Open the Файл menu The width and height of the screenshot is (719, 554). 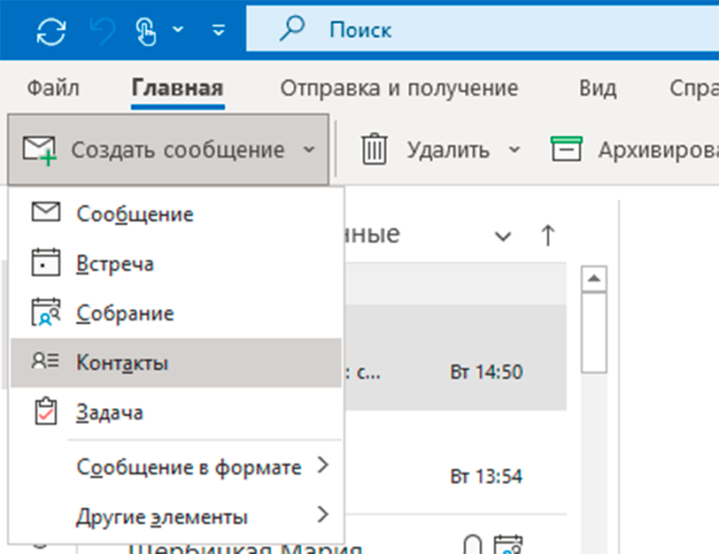(53, 88)
